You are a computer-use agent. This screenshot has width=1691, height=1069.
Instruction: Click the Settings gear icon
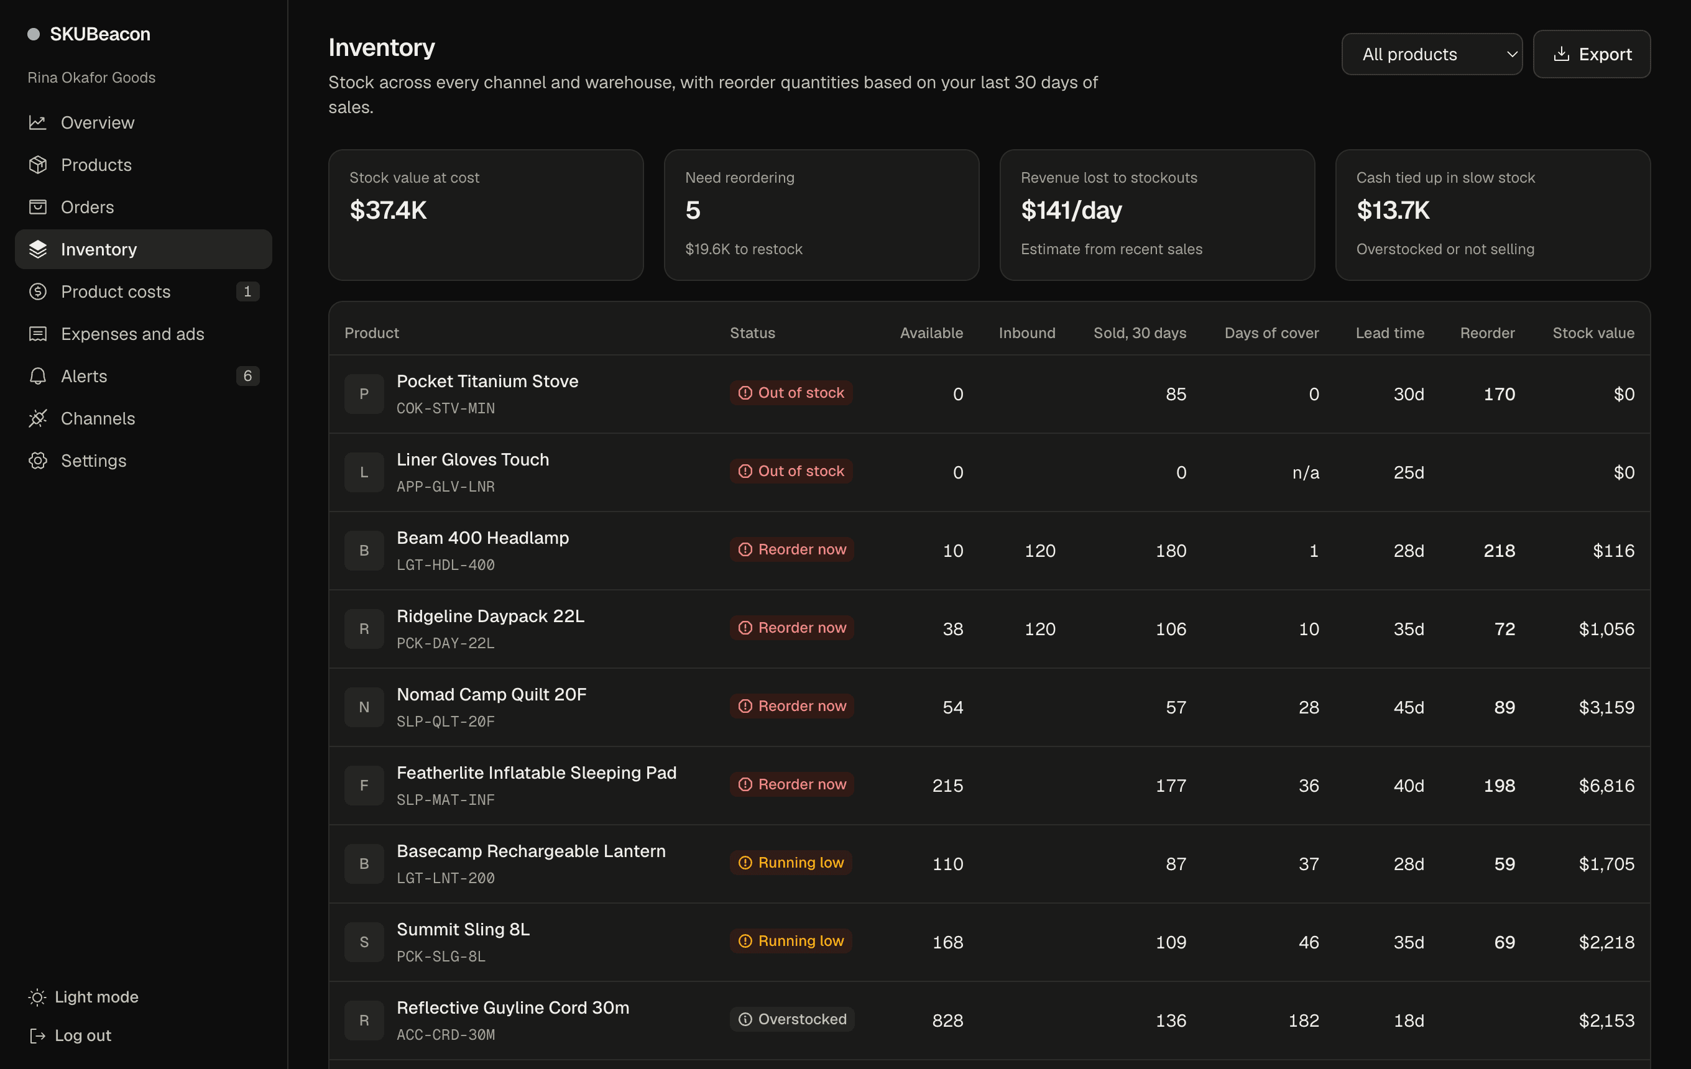[38, 461]
